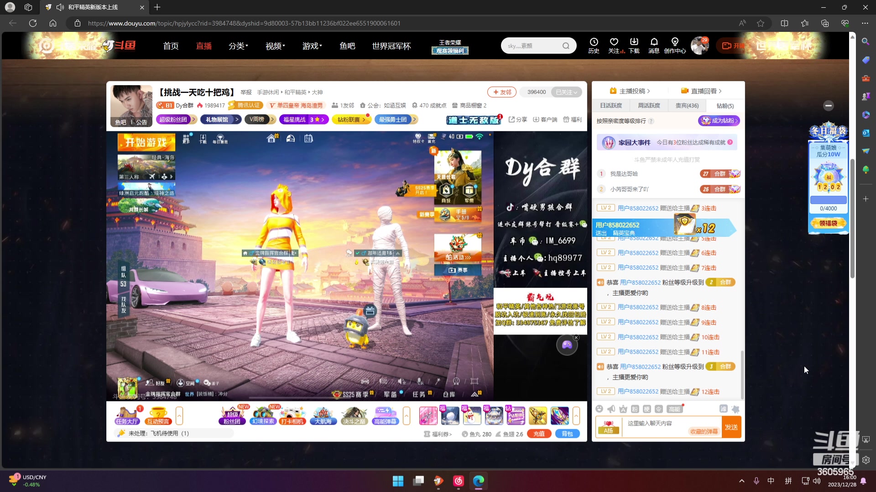
Task: Expand the gift list arrow at right
Action: click(x=576, y=415)
